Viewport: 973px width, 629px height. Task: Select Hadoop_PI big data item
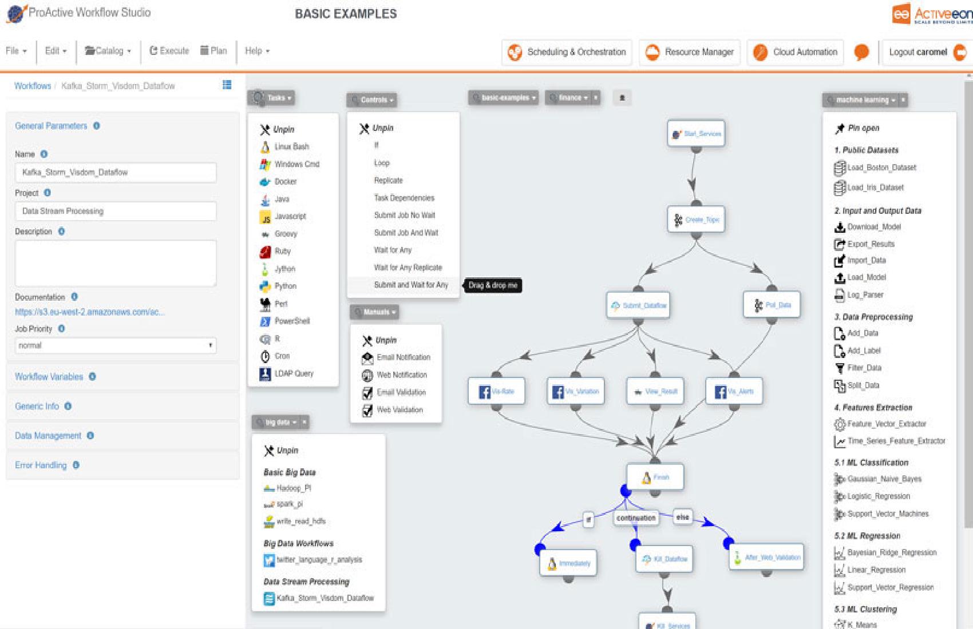(x=287, y=488)
